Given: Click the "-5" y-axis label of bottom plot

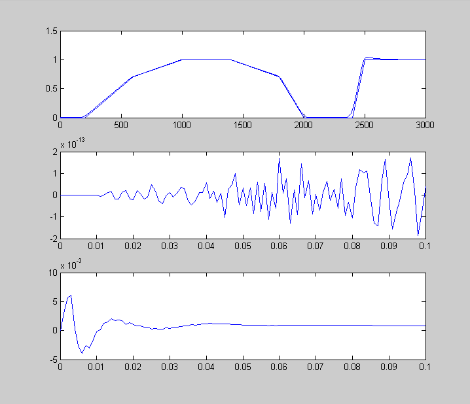Looking at the screenshot, I should tap(52, 359).
